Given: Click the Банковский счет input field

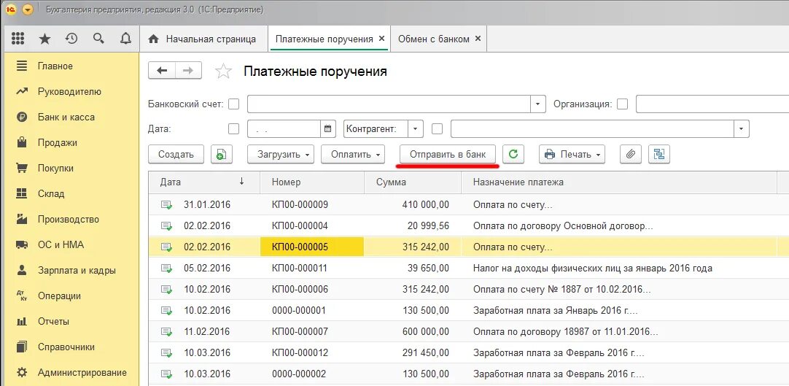Looking at the screenshot, I should point(389,104).
